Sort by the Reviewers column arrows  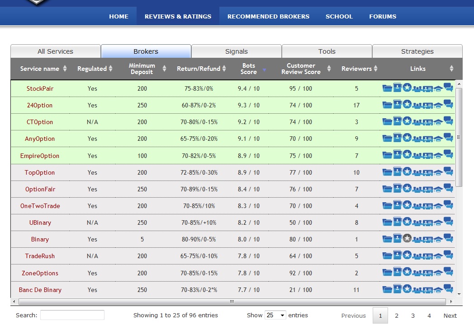pyautogui.click(x=375, y=69)
